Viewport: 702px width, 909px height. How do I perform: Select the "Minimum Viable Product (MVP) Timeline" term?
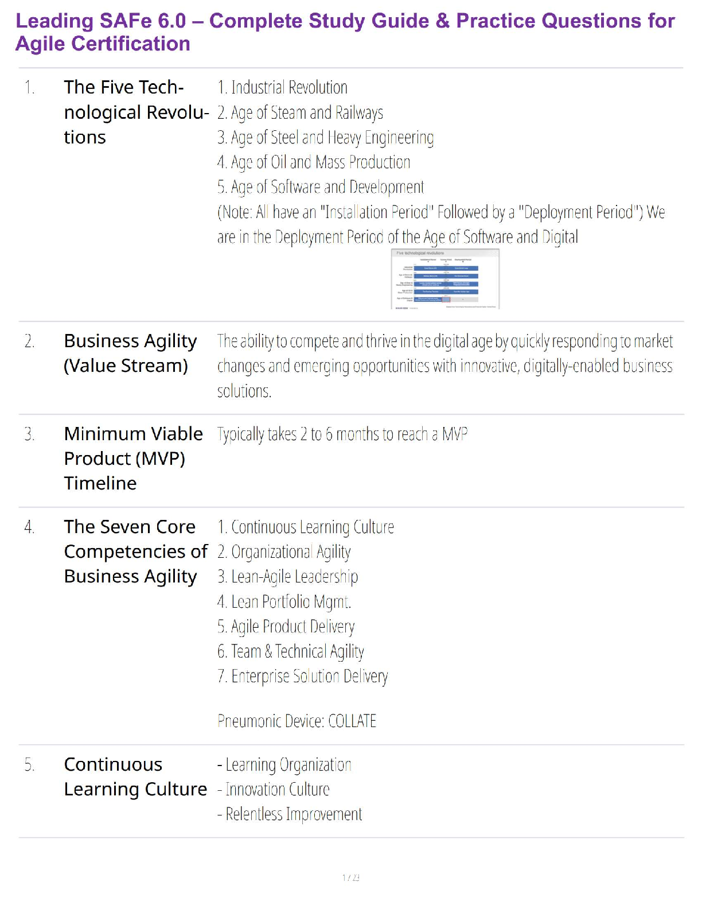click(133, 459)
